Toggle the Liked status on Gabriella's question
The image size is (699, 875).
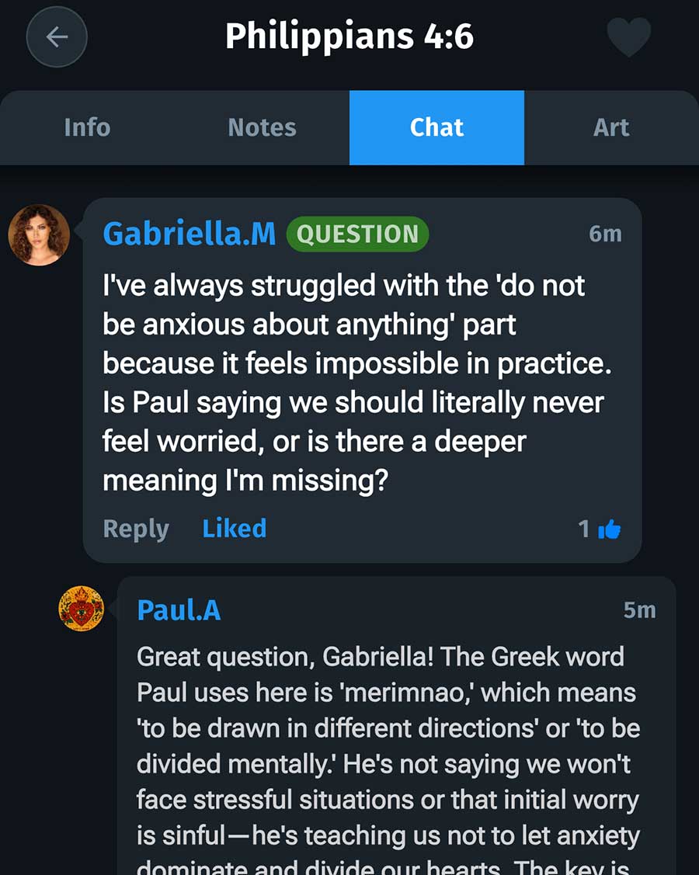(x=234, y=528)
